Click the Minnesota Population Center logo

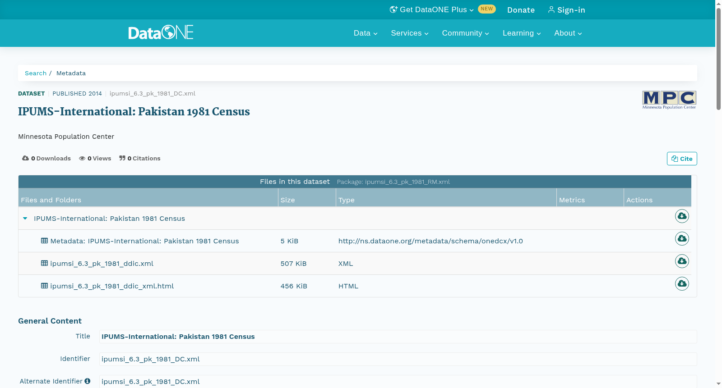(669, 100)
